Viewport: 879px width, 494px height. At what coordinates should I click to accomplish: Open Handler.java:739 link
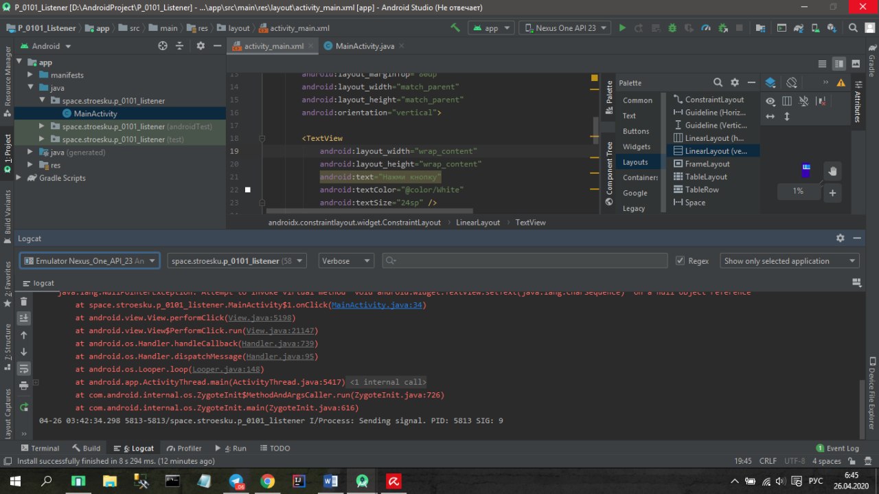pyautogui.click(x=278, y=344)
